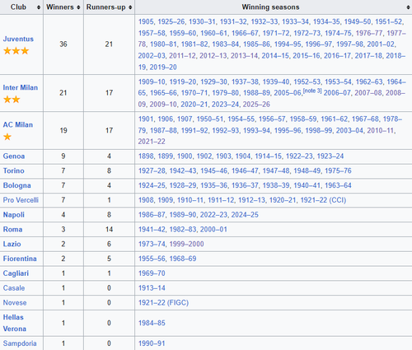Open Torino 1948–49 season link
Viewport: 412px width, 350px height.
(307, 170)
